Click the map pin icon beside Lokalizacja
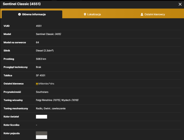Screen dimensions: 184x140 [x=85, y=14]
